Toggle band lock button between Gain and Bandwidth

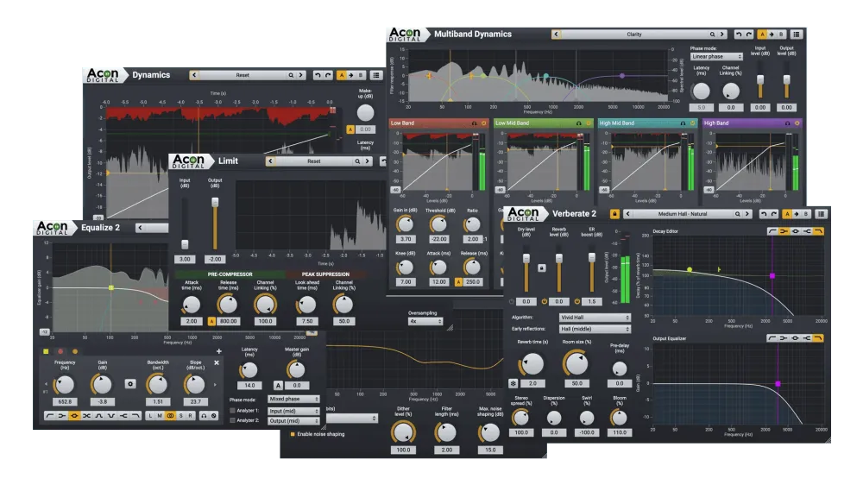coord(130,384)
